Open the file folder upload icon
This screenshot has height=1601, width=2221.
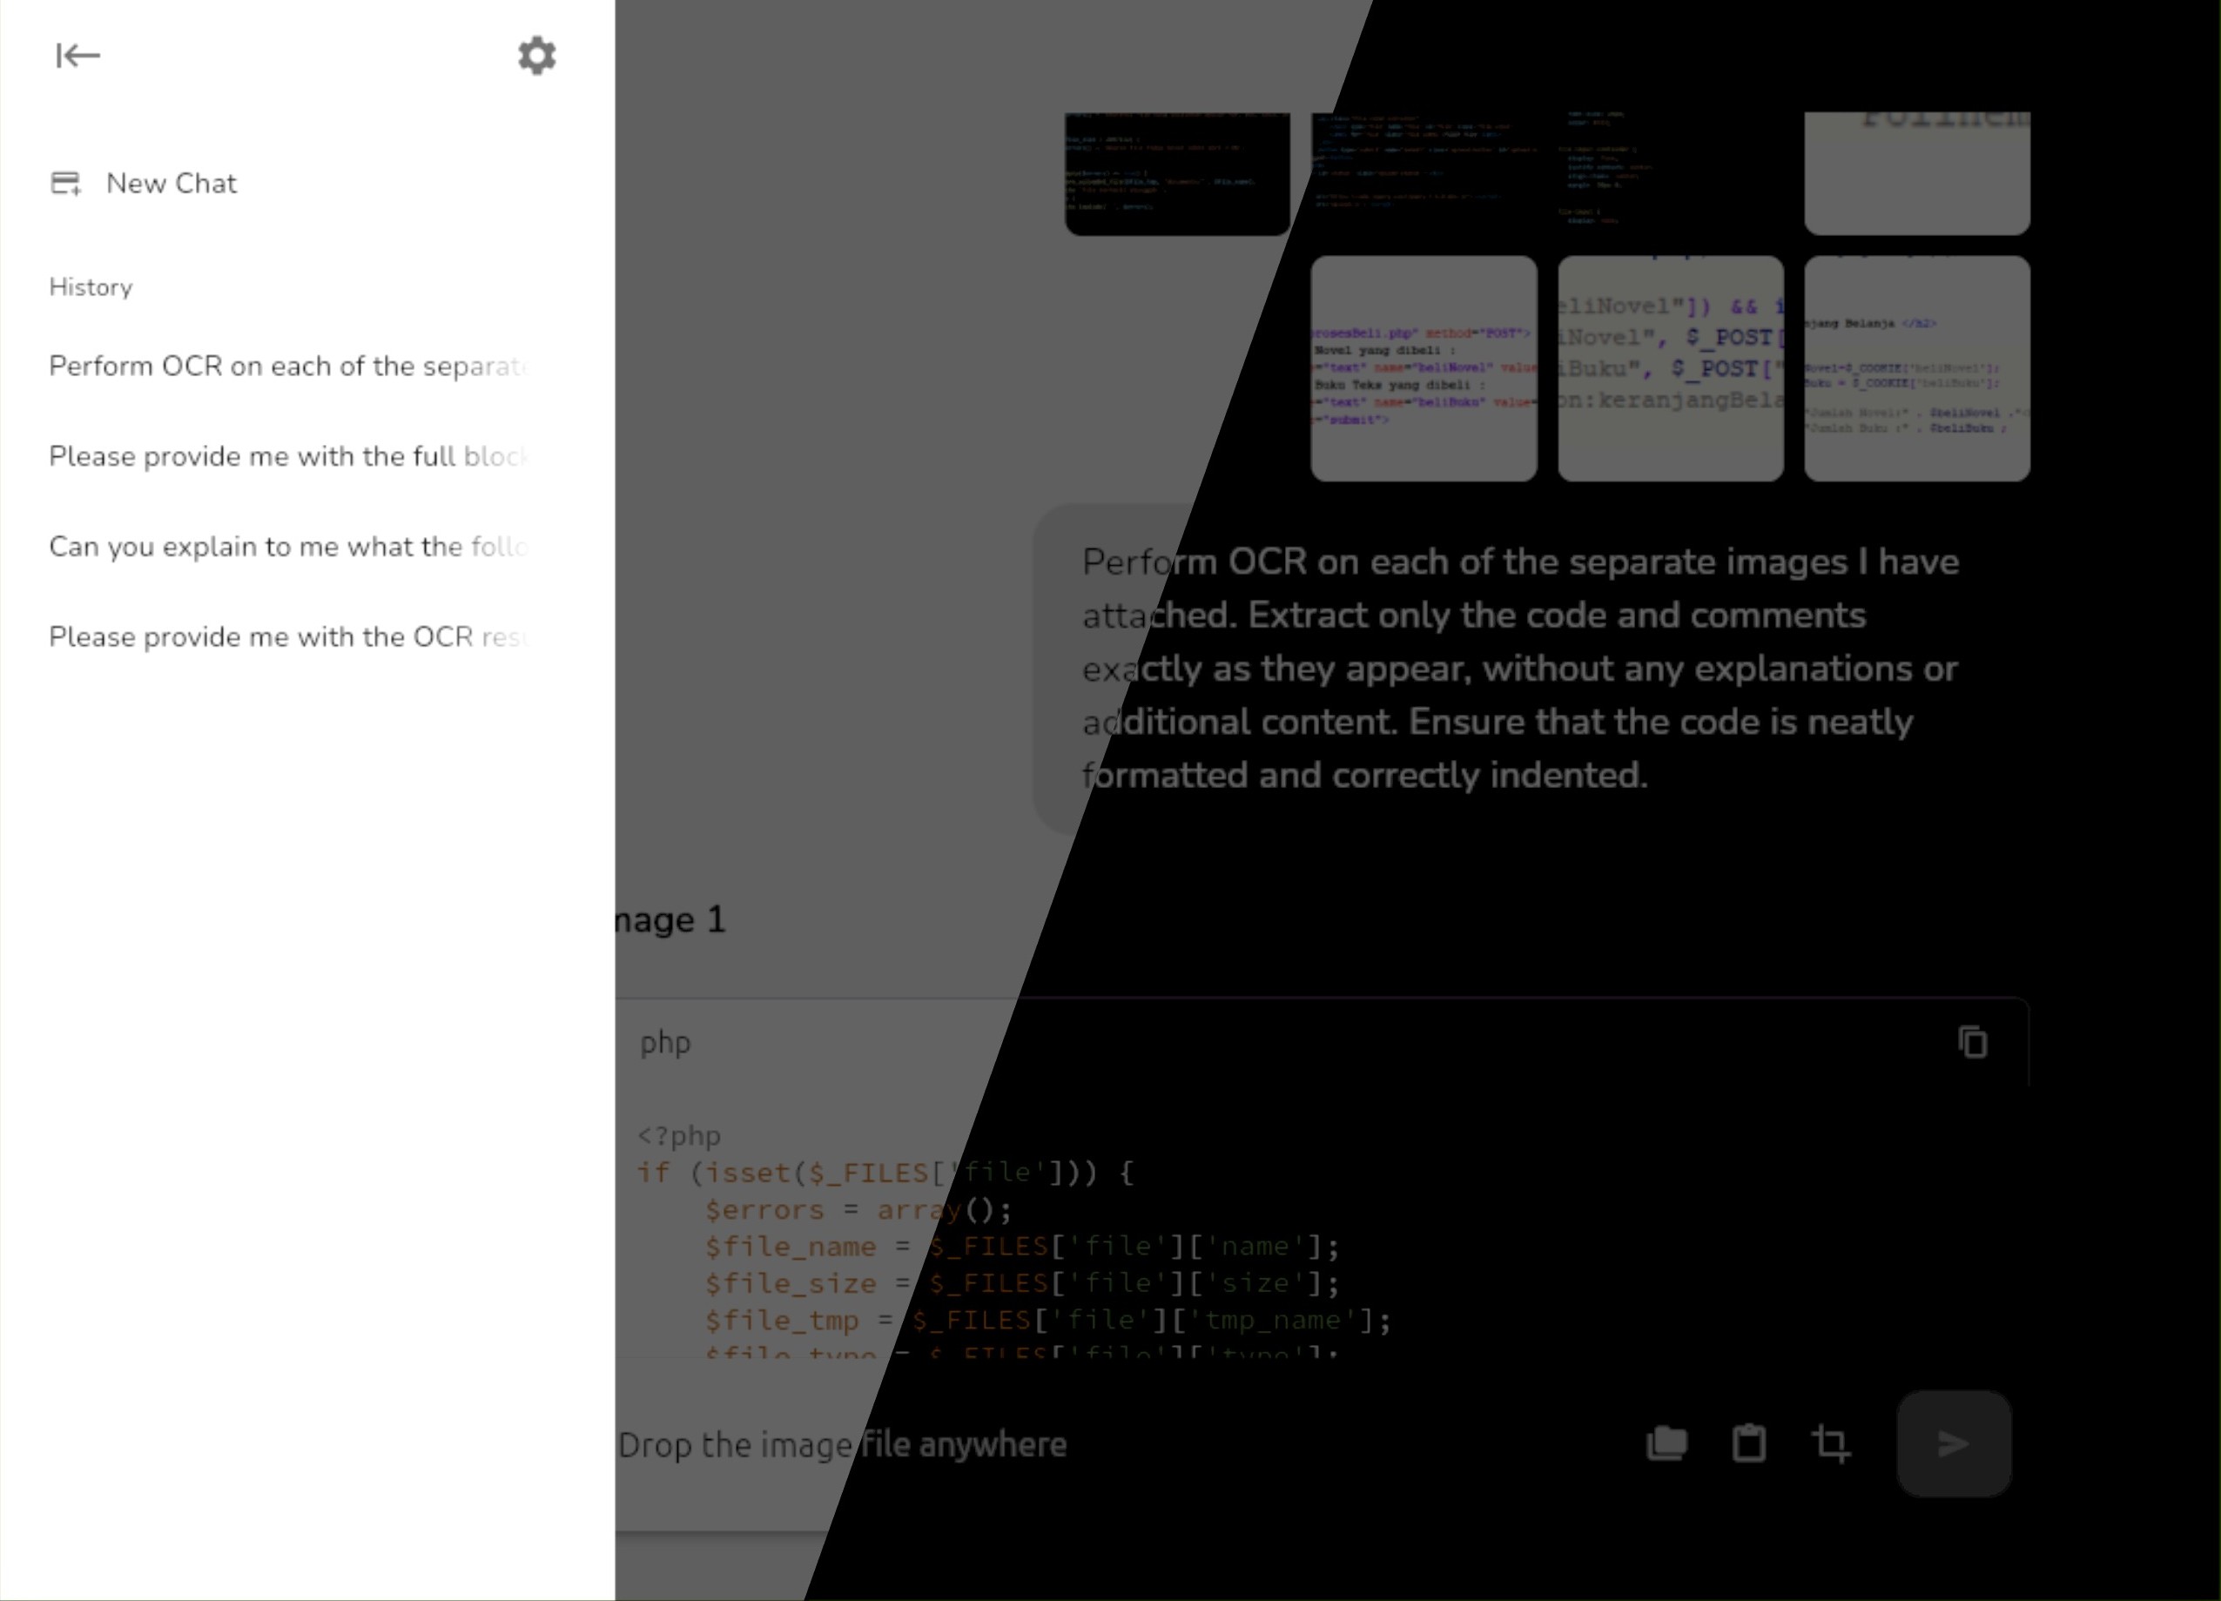(x=1666, y=1443)
